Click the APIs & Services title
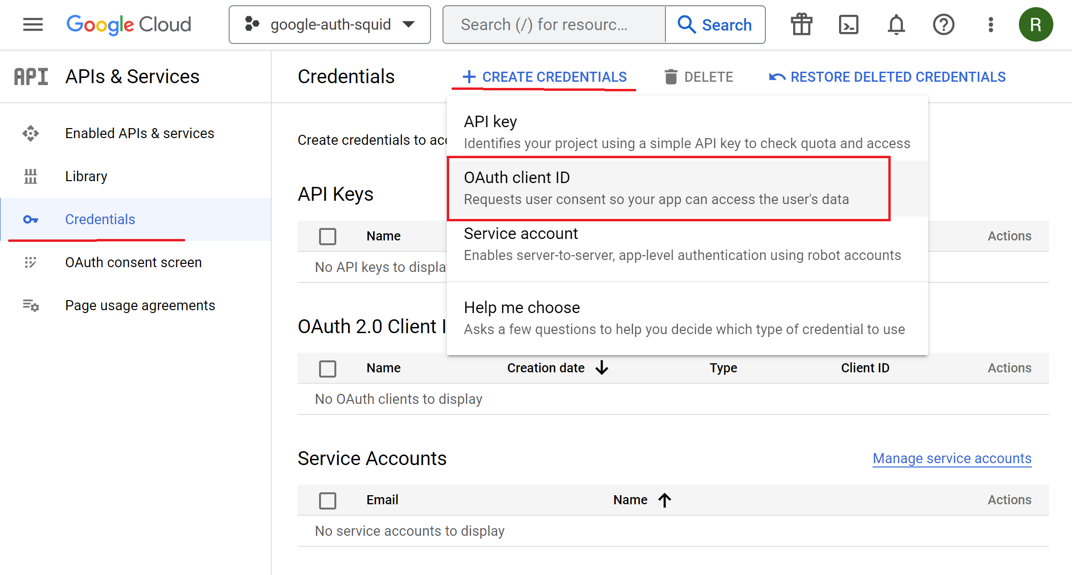 133,76
